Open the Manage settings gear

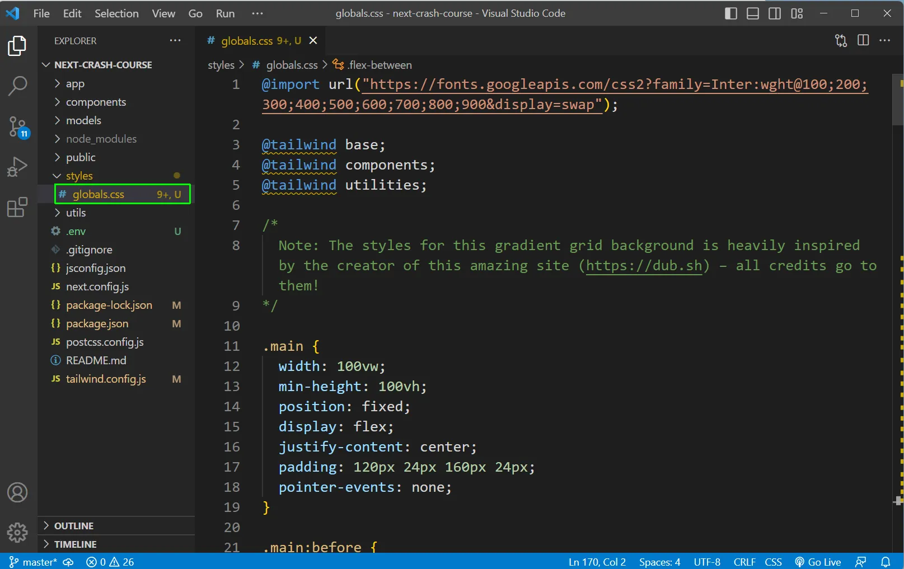coord(17,532)
